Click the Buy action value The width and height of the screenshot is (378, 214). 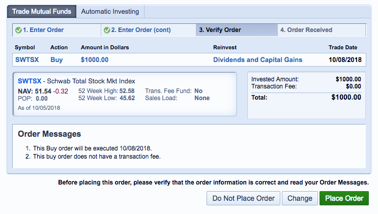(56, 59)
